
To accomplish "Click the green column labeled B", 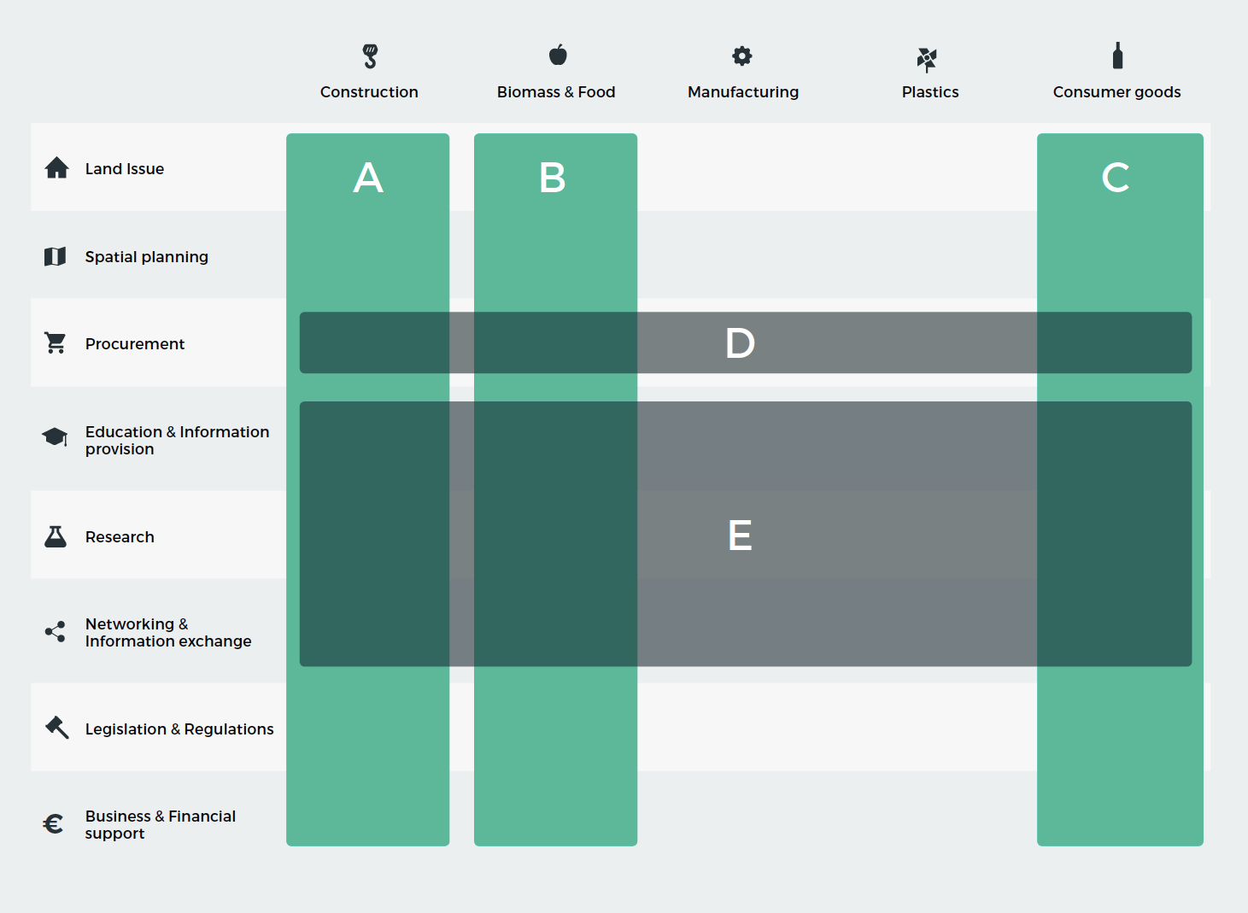I will (556, 489).
